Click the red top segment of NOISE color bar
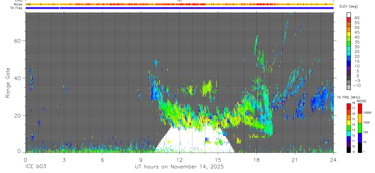The image size is (375, 173). 360,109
